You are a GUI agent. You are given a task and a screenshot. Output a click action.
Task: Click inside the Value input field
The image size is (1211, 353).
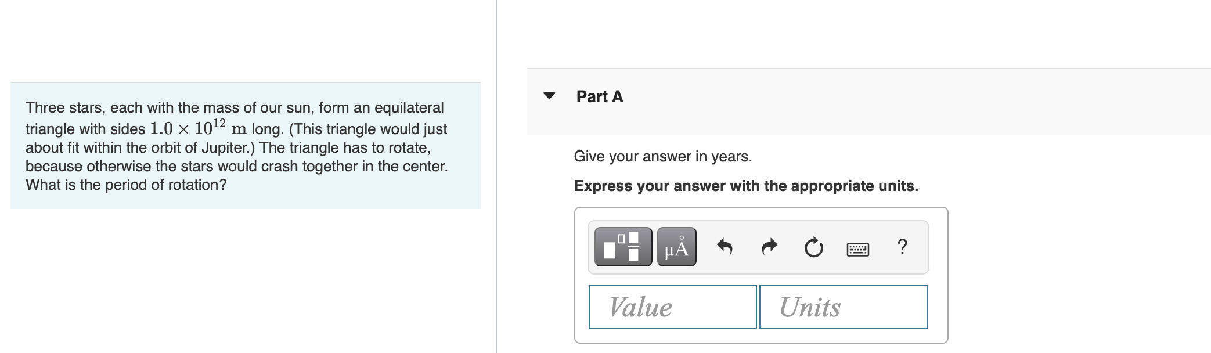click(x=672, y=306)
